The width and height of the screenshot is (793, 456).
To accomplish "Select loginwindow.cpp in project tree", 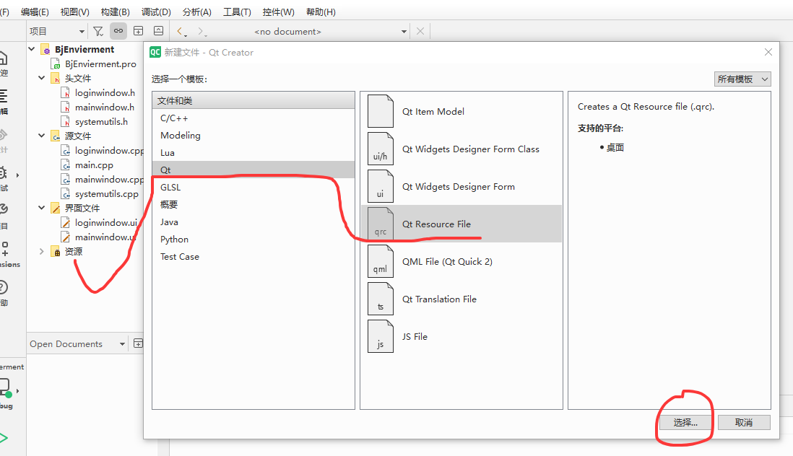I will click(x=109, y=150).
